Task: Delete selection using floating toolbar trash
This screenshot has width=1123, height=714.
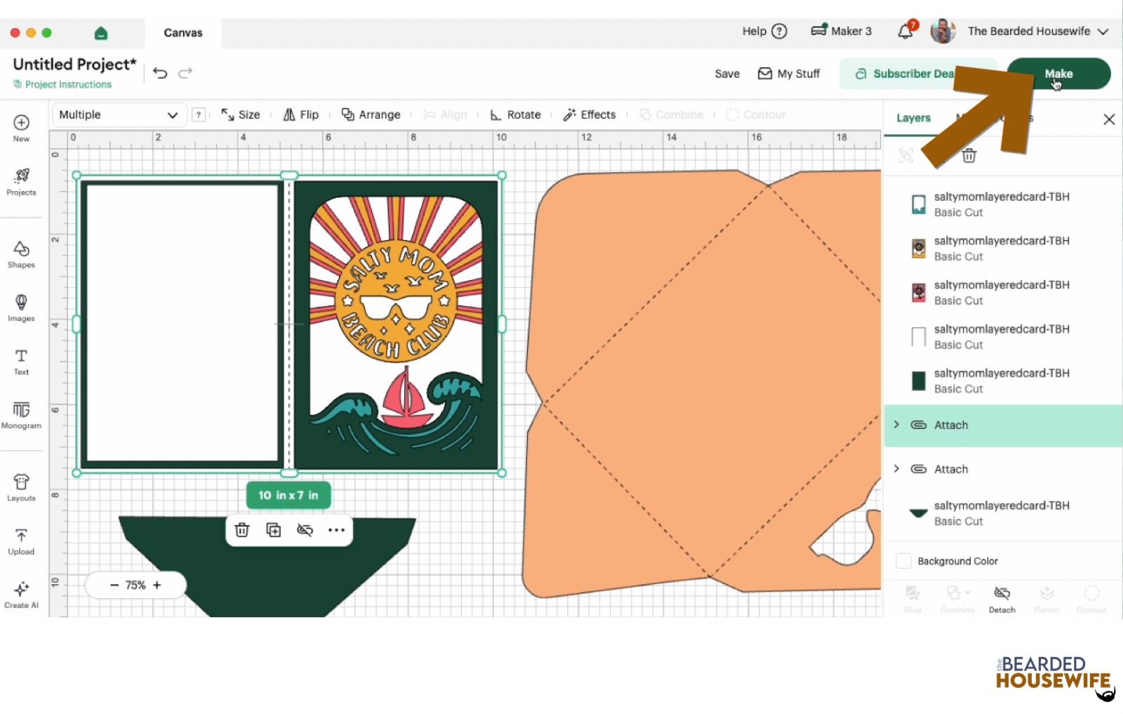Action: pos(242,530)
